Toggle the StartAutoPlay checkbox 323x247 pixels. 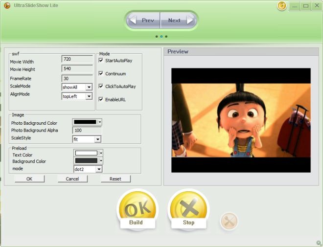click(101, 60)
